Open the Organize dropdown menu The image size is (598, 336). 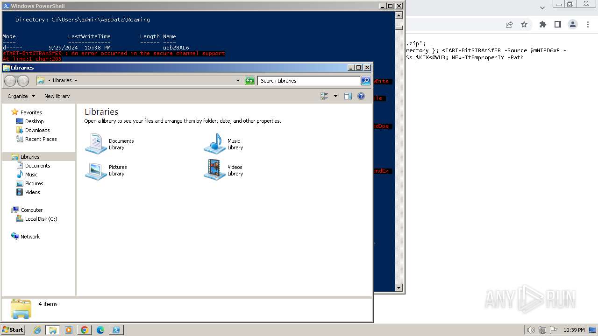click(x=21, y=96)
